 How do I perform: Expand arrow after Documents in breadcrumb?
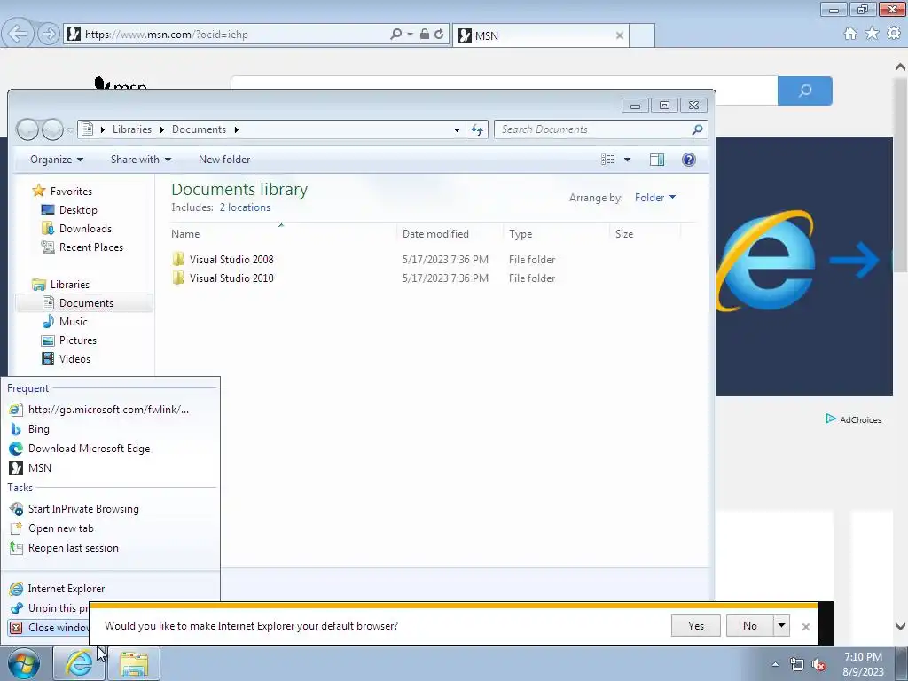[x=236, y=129]
